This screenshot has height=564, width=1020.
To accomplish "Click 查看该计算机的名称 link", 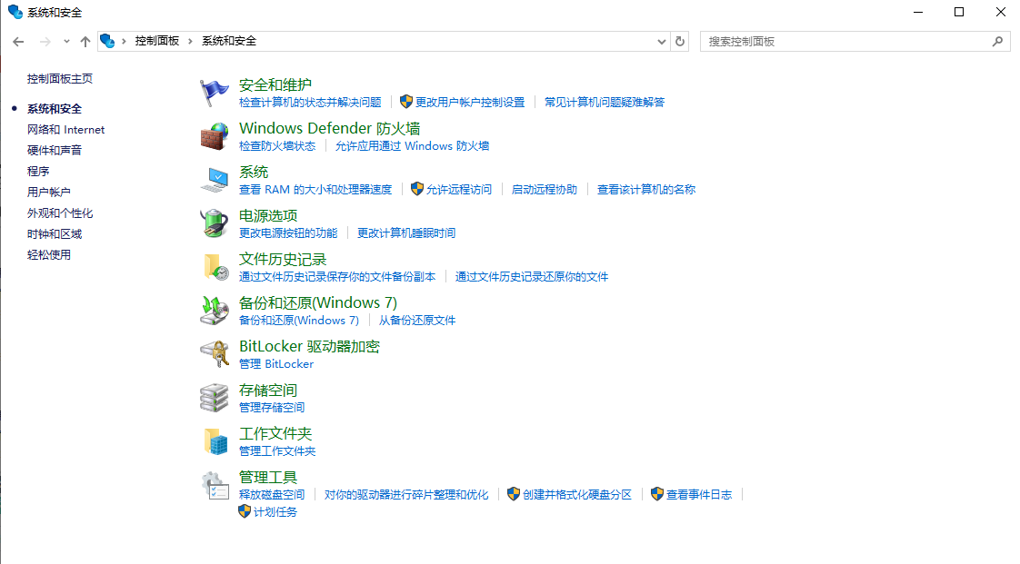I will pos(646,189).
